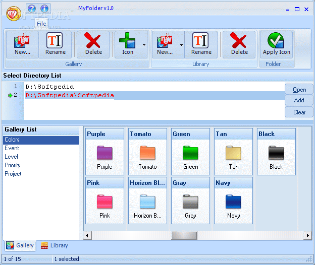The image size is (315, 265).
Task: Choose the Black folder icon
Action: [276, 153]
